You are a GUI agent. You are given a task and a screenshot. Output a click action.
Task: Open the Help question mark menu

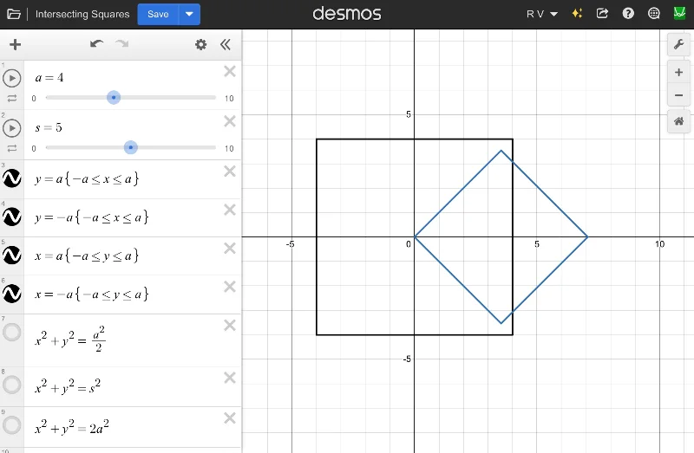coord(628,14)
